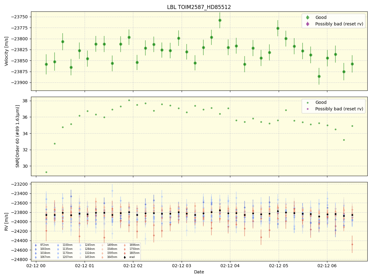Click the highest velocity data point near −23757
372x279 pixels.
[x=220, y=20]
